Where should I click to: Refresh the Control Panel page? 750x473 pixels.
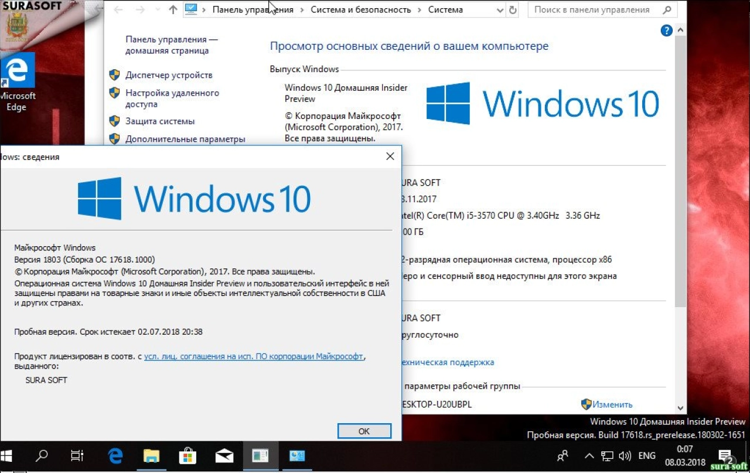click(x=513, y=10)
